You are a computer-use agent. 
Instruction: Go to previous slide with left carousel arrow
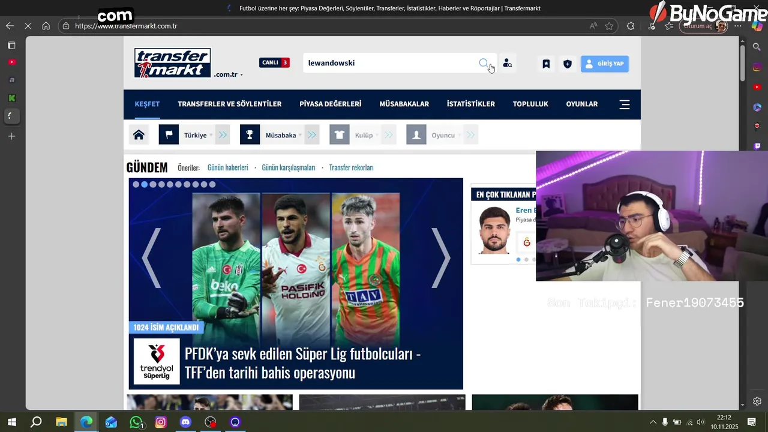coord(151,258)
